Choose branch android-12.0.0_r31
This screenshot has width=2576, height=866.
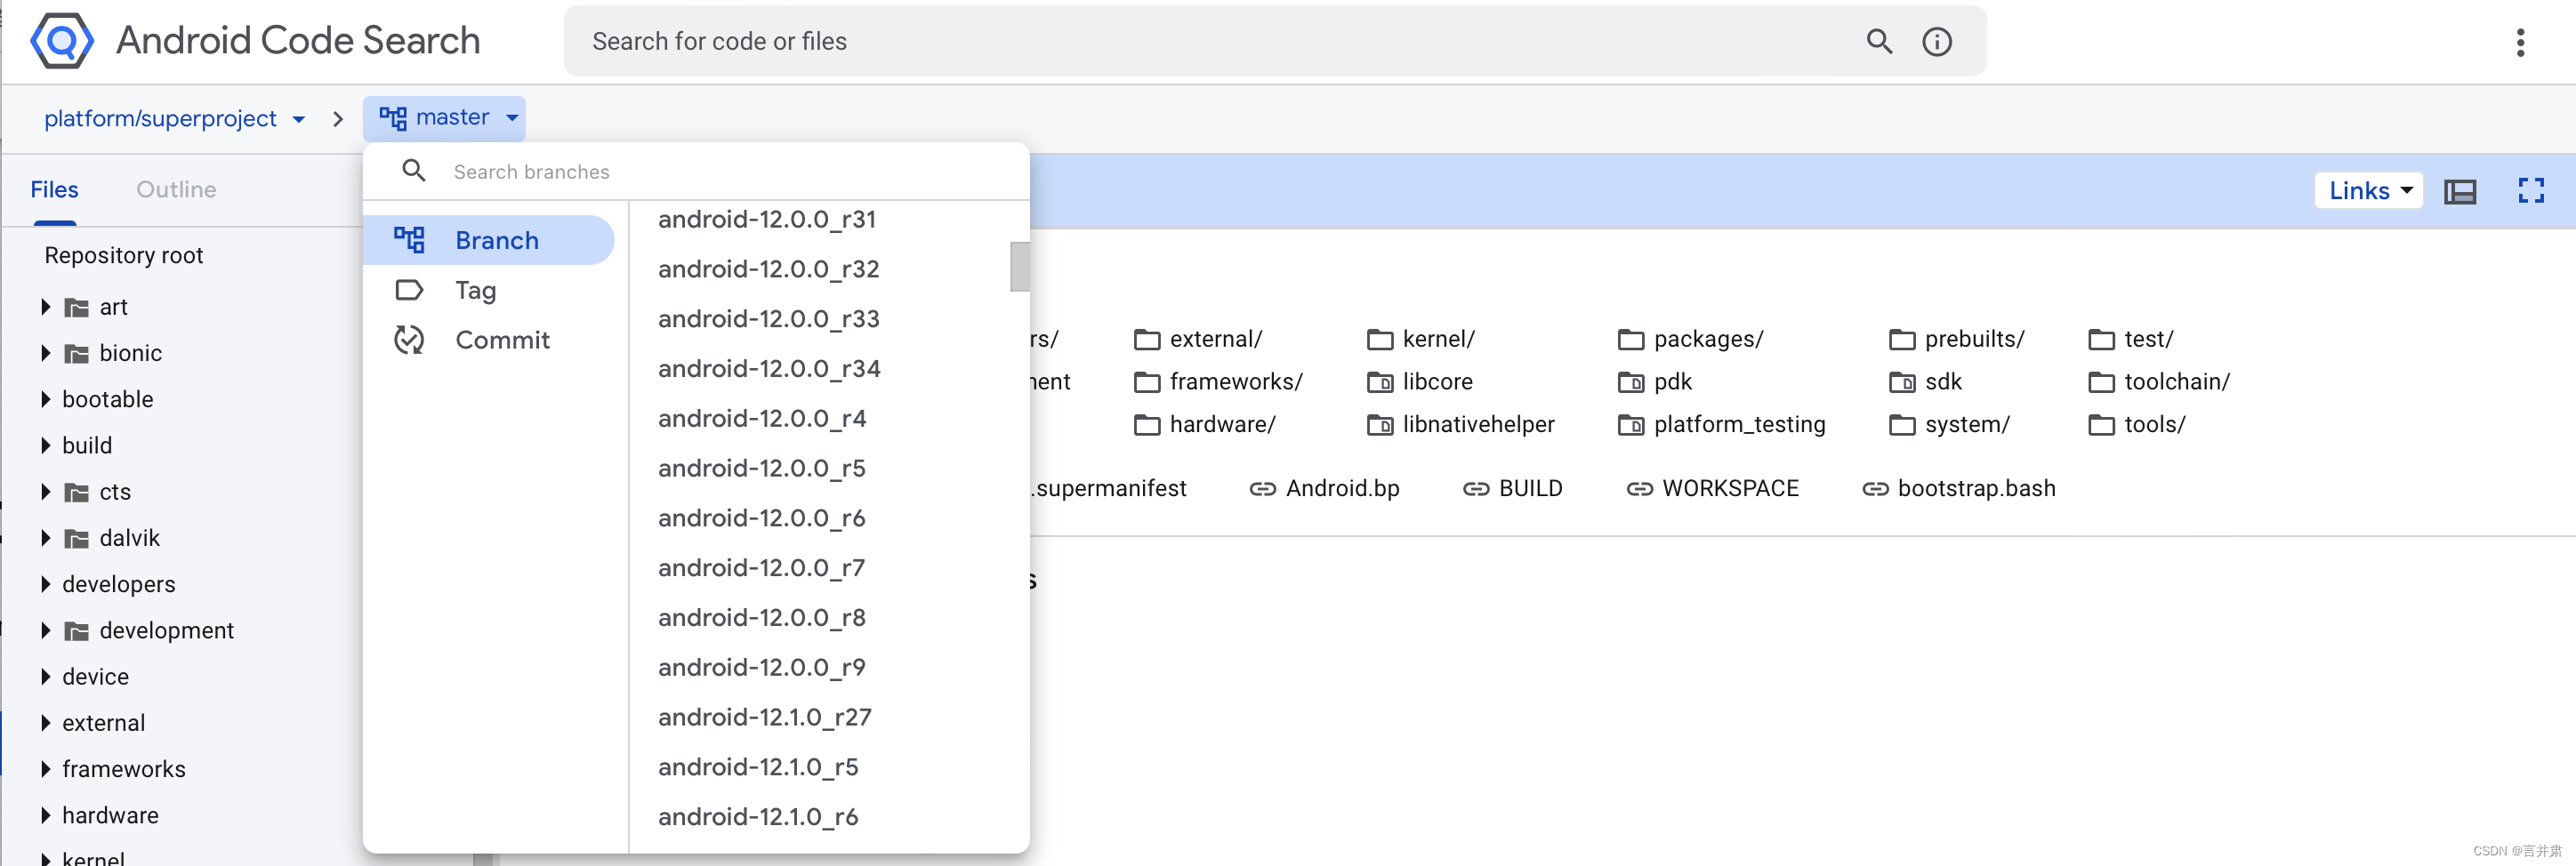tap(767, 219)
